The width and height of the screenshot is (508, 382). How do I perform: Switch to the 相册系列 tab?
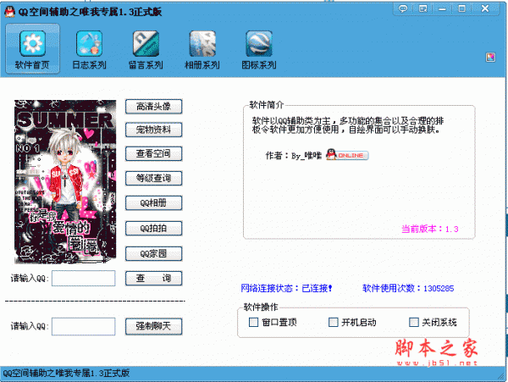(x=202, y=50)
